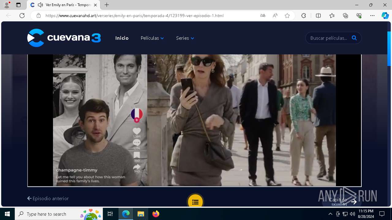Go to Episodio anterior
This screenshot has height=220, width=392.
pos(48,198)
